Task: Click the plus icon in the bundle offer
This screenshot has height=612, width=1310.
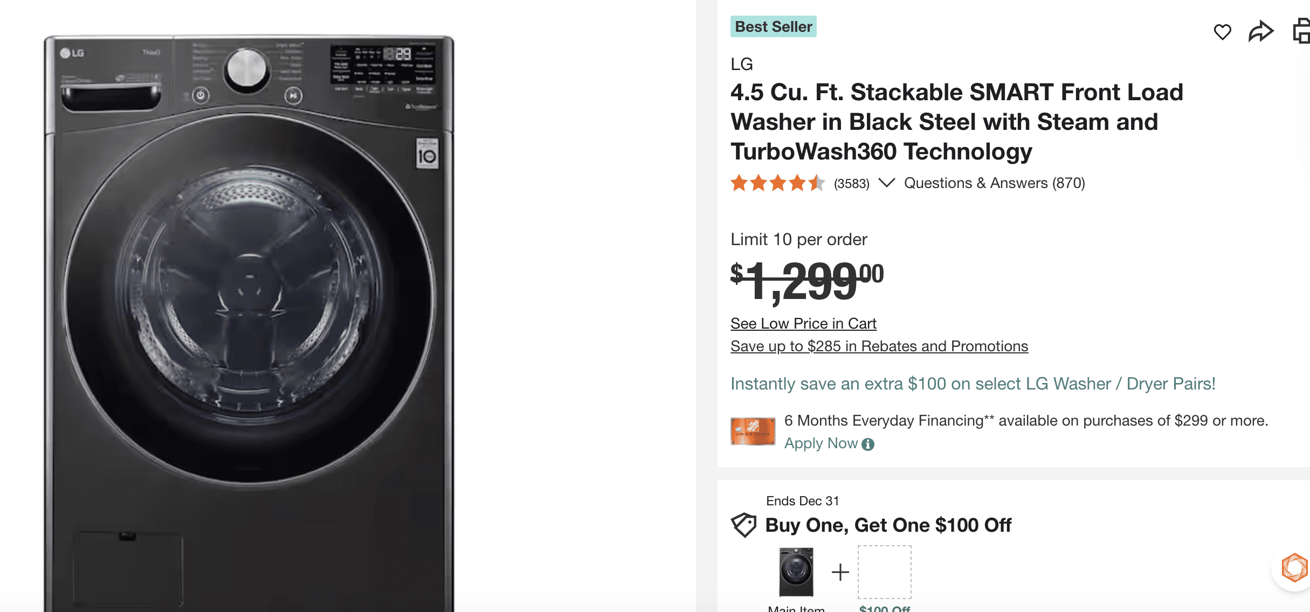Action: (839, 572)
